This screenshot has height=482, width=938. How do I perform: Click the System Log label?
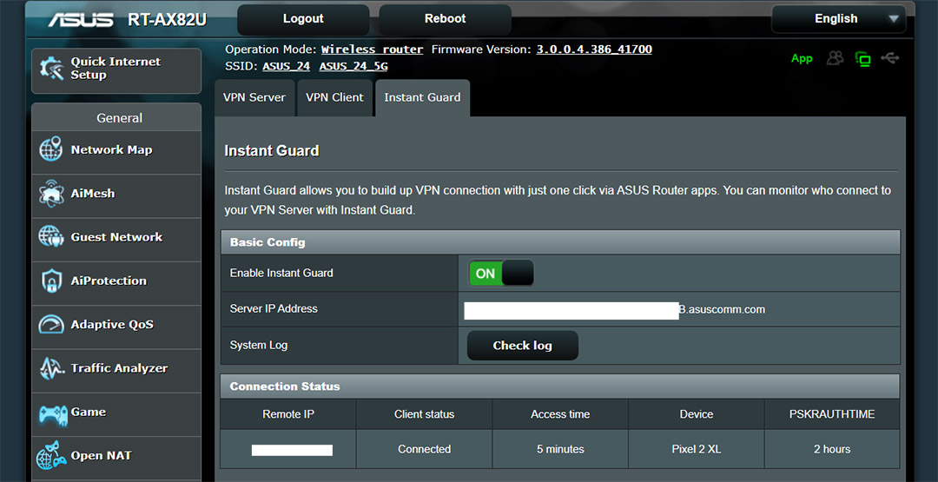click(x=259, y=346)
